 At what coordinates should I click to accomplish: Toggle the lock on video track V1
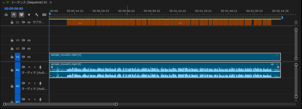pyautogui.click(x=12, y=57)
